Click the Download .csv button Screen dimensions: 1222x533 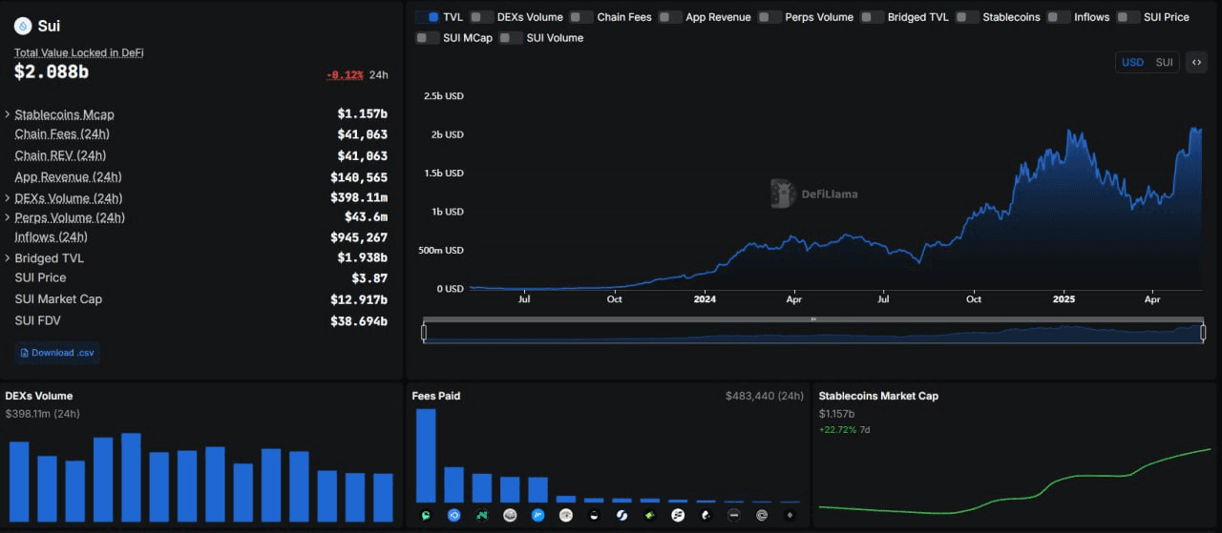point(57,353)
